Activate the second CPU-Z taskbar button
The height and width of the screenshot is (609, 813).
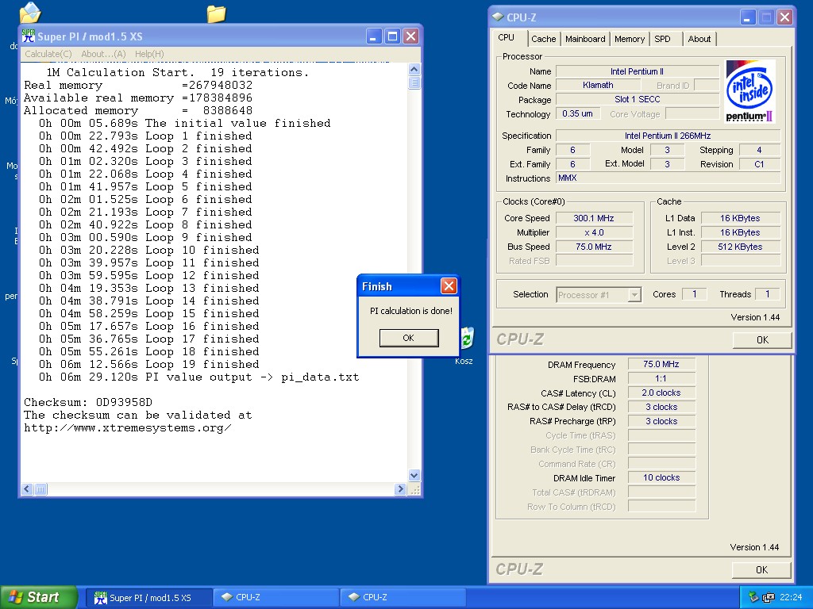click(x=403, y=598)
